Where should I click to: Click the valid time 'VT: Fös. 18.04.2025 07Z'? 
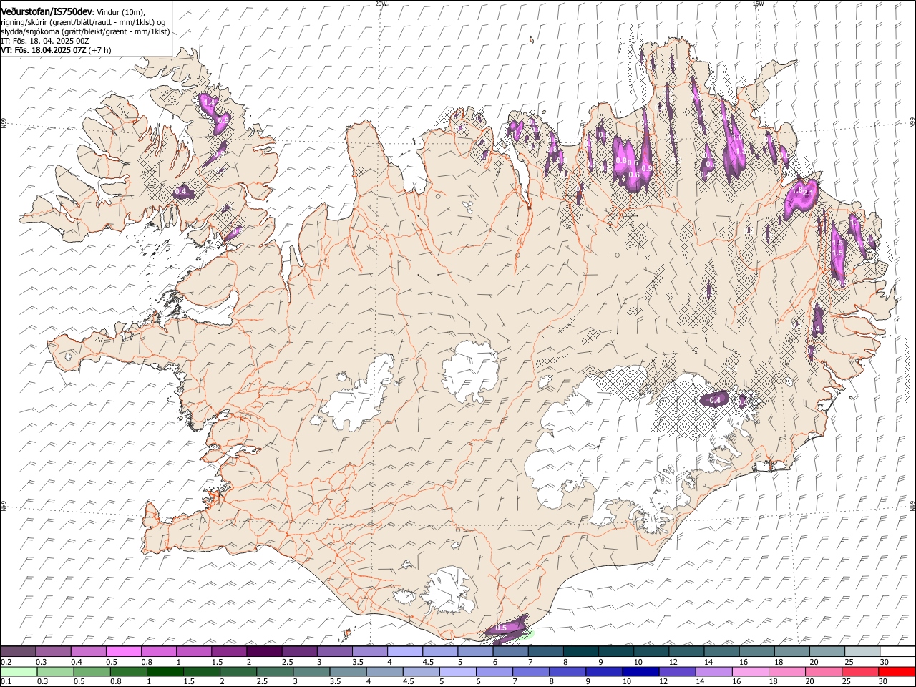click(44, 50)
